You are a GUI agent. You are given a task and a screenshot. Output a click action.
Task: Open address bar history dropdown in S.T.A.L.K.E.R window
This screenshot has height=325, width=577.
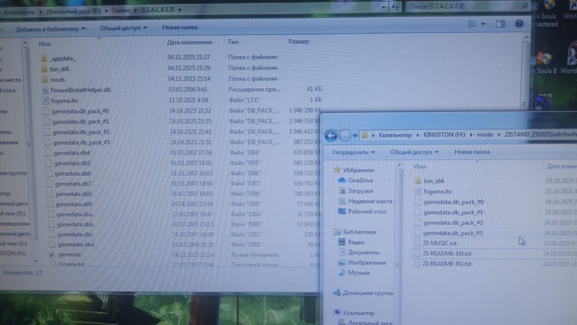(384, 7)
